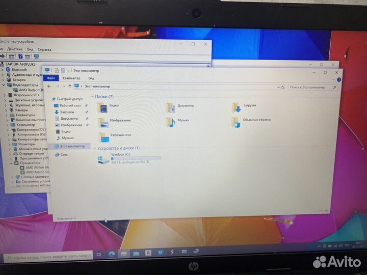Open the Вид ribbon tab in Explorer
The image size is (367, 275).
(91, 78)
